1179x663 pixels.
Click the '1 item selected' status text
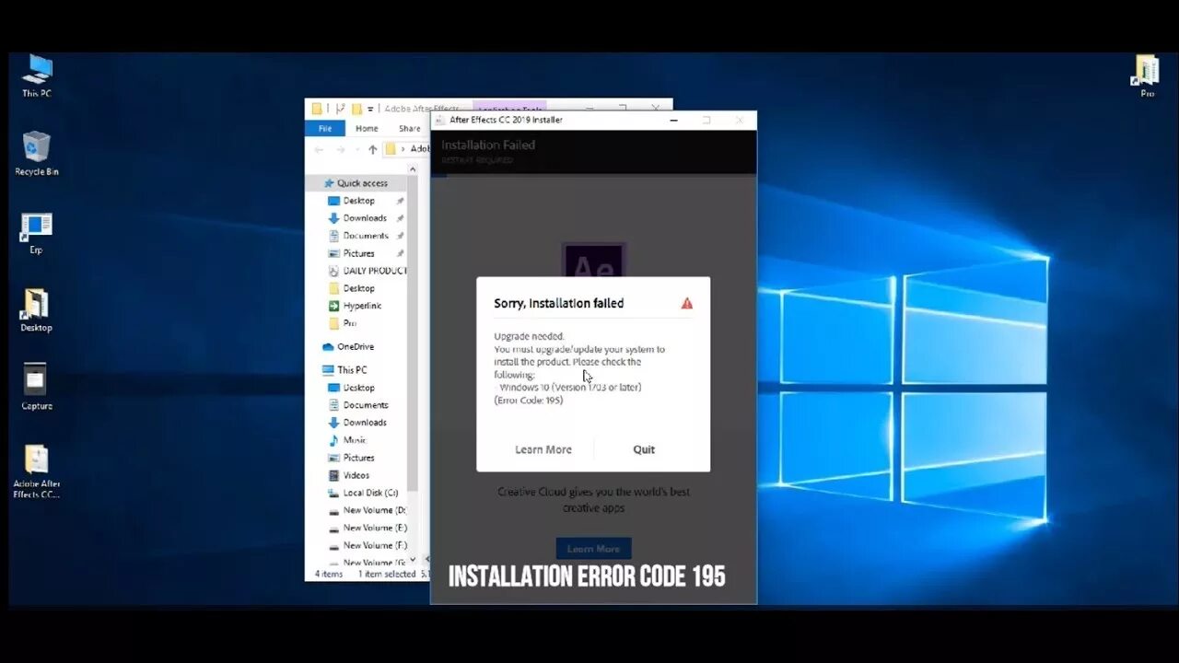click(387, 574)
